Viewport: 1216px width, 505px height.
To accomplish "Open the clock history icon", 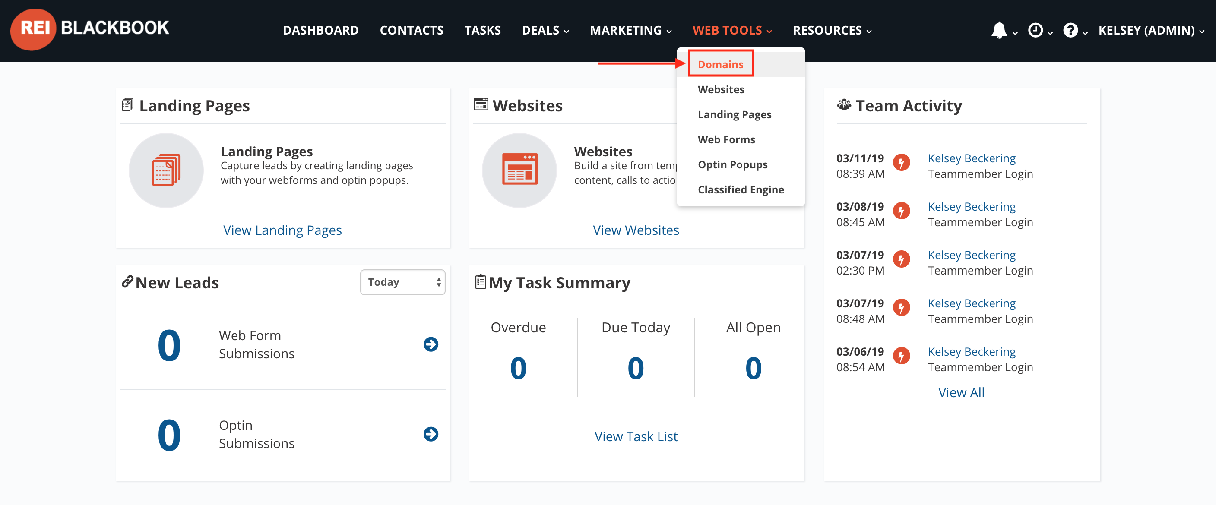I will (1035, 30).
